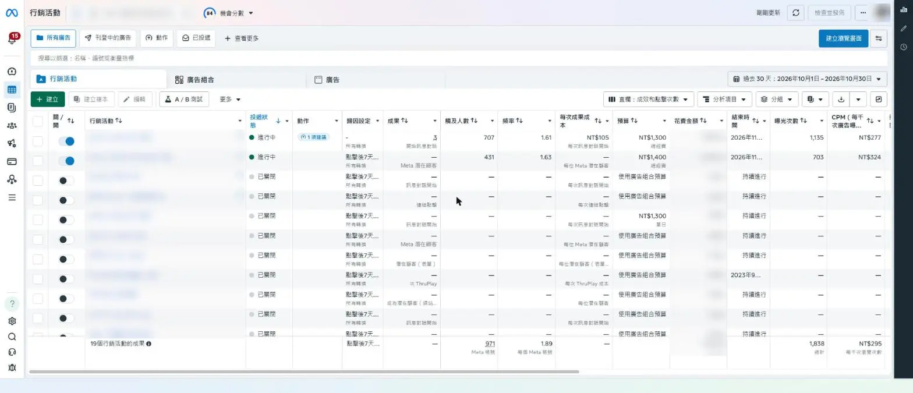Click the opportunity score 84 gauge

click(x=210, y=13)
